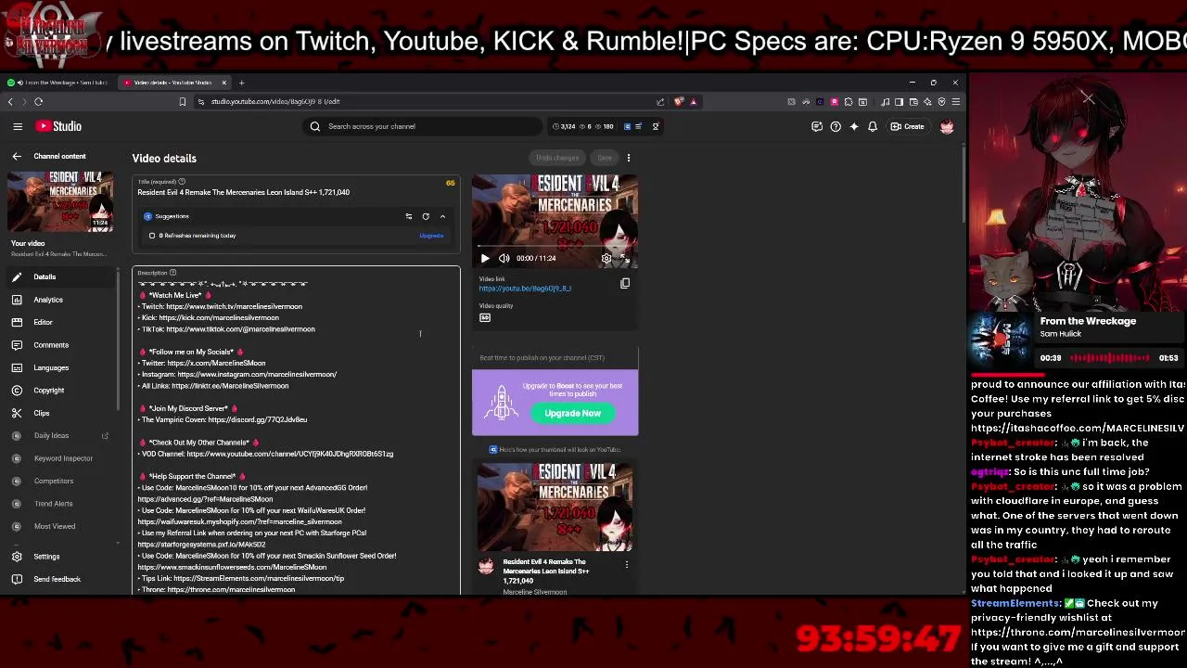Click the sparkle icon beside notifications

[x=854, y=126]
